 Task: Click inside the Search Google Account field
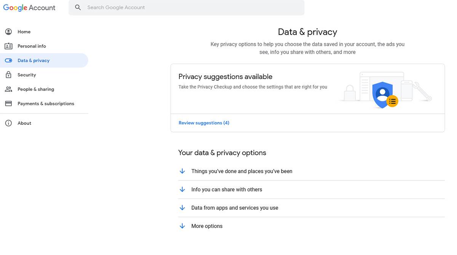point(152,7)
